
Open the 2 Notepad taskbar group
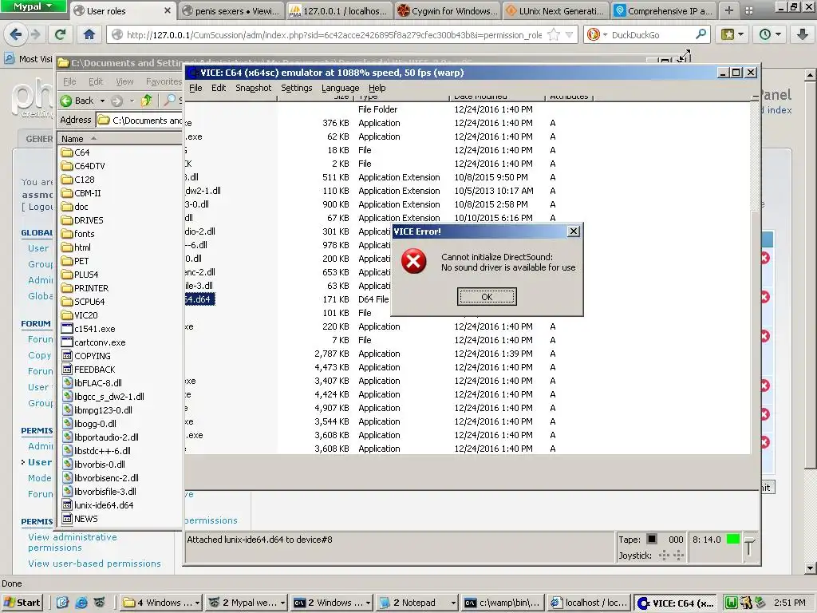pyautogui.click(x=416, y=603)
